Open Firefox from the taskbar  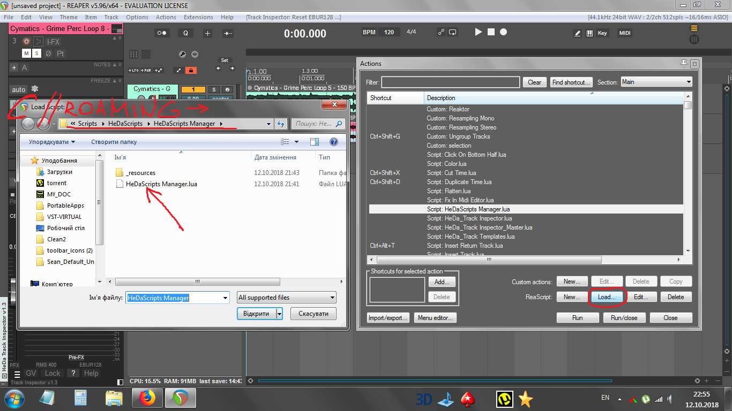coord(146,399)
